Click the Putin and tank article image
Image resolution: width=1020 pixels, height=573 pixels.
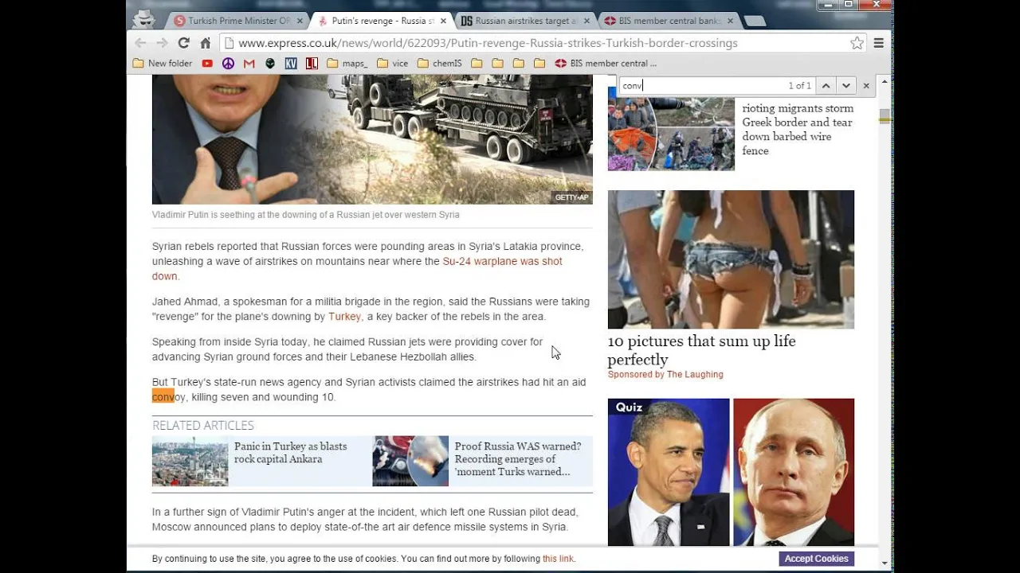(372, 139)
